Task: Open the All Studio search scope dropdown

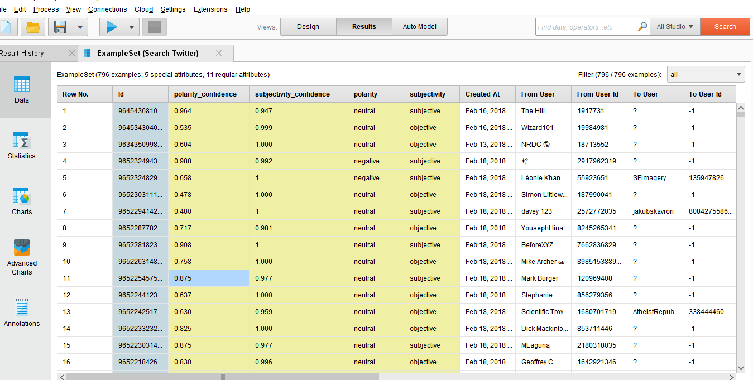Action: [x=675, y=27]
